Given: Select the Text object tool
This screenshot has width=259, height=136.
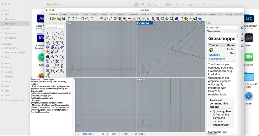Looking at the screenshot, I should (x=48, y=61).
